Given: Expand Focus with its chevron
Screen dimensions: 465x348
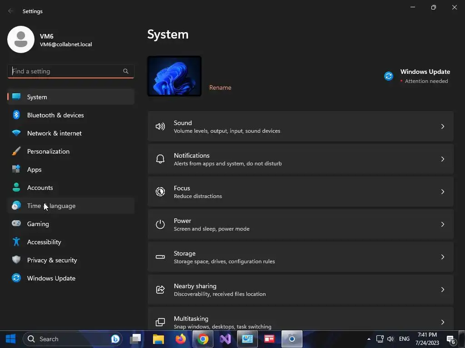Looking at the screenshot, I should (442, 192).
